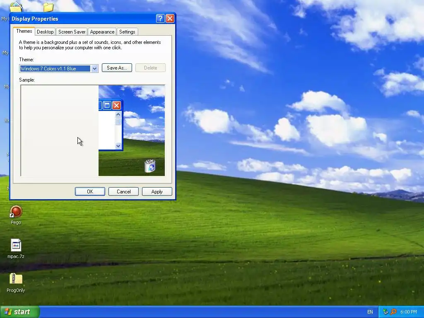Click the EN language bar indicator
The width and height of the screenshot is (424, 318).
click(370, 312)
